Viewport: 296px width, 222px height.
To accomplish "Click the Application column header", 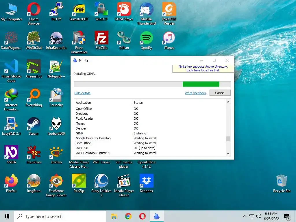I will pyautogui.click(x=103, y=103).
